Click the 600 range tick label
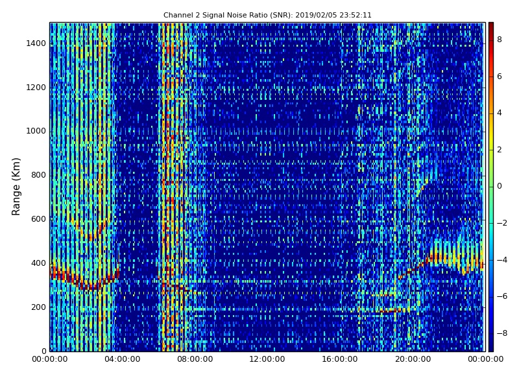Screen dimensions: 519x389 pyautogui.click(x=38, y=219)
